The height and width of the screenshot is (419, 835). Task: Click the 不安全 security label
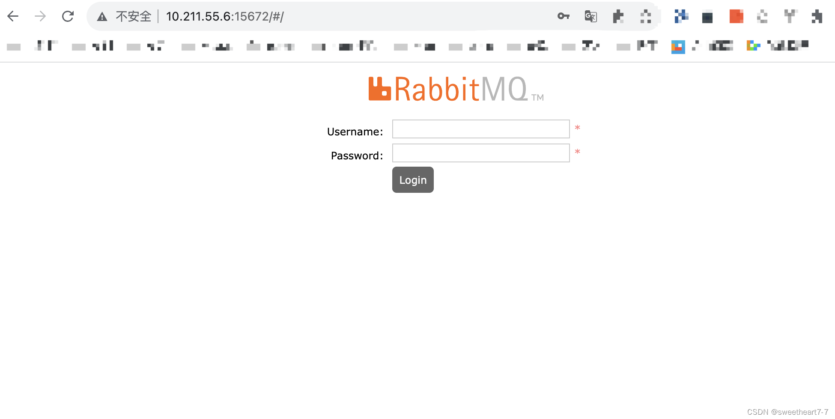134,16
